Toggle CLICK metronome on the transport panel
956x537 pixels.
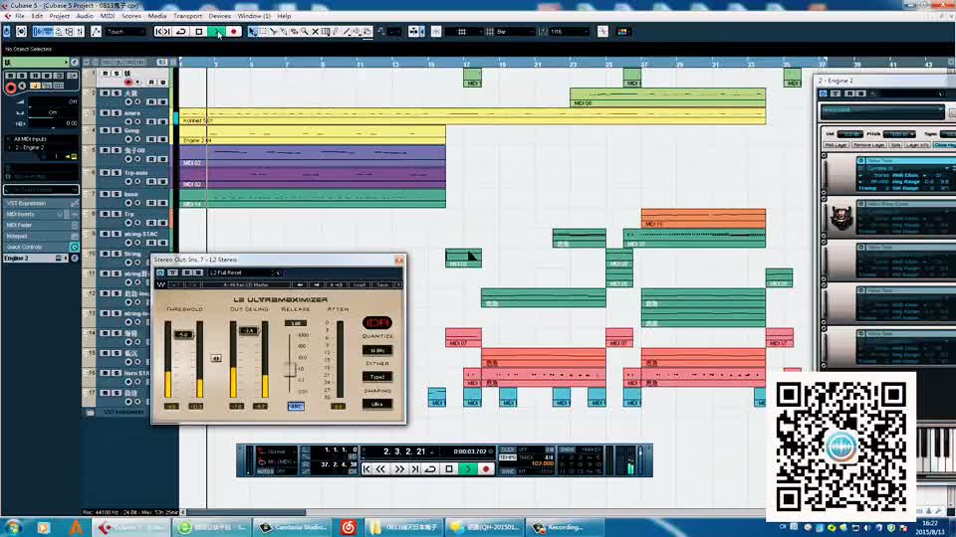[x=507, y=449]
